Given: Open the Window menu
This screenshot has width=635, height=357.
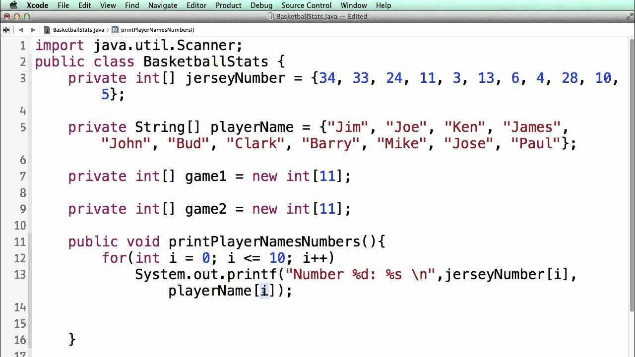Looking at the screenshot, I should [354, 5].
